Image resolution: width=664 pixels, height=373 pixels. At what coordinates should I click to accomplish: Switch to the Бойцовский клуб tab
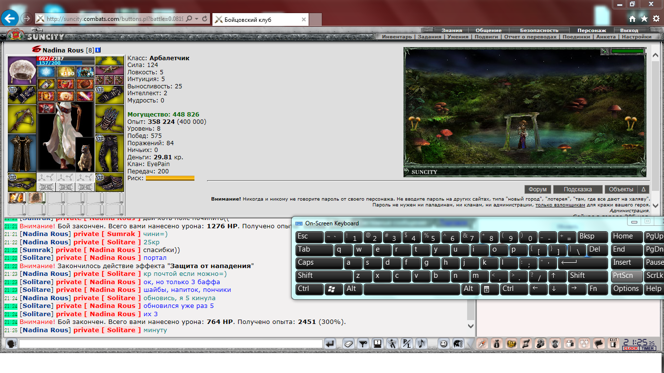click(260, 19)
